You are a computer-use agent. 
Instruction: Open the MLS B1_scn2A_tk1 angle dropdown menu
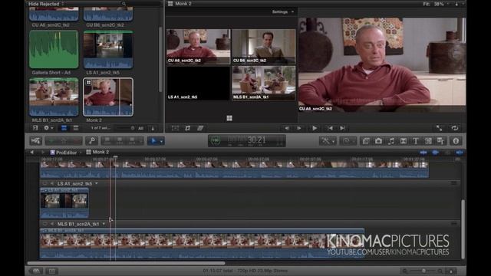[104, 224]
